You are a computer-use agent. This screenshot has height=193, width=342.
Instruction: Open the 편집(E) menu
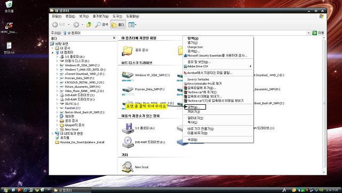70,16
